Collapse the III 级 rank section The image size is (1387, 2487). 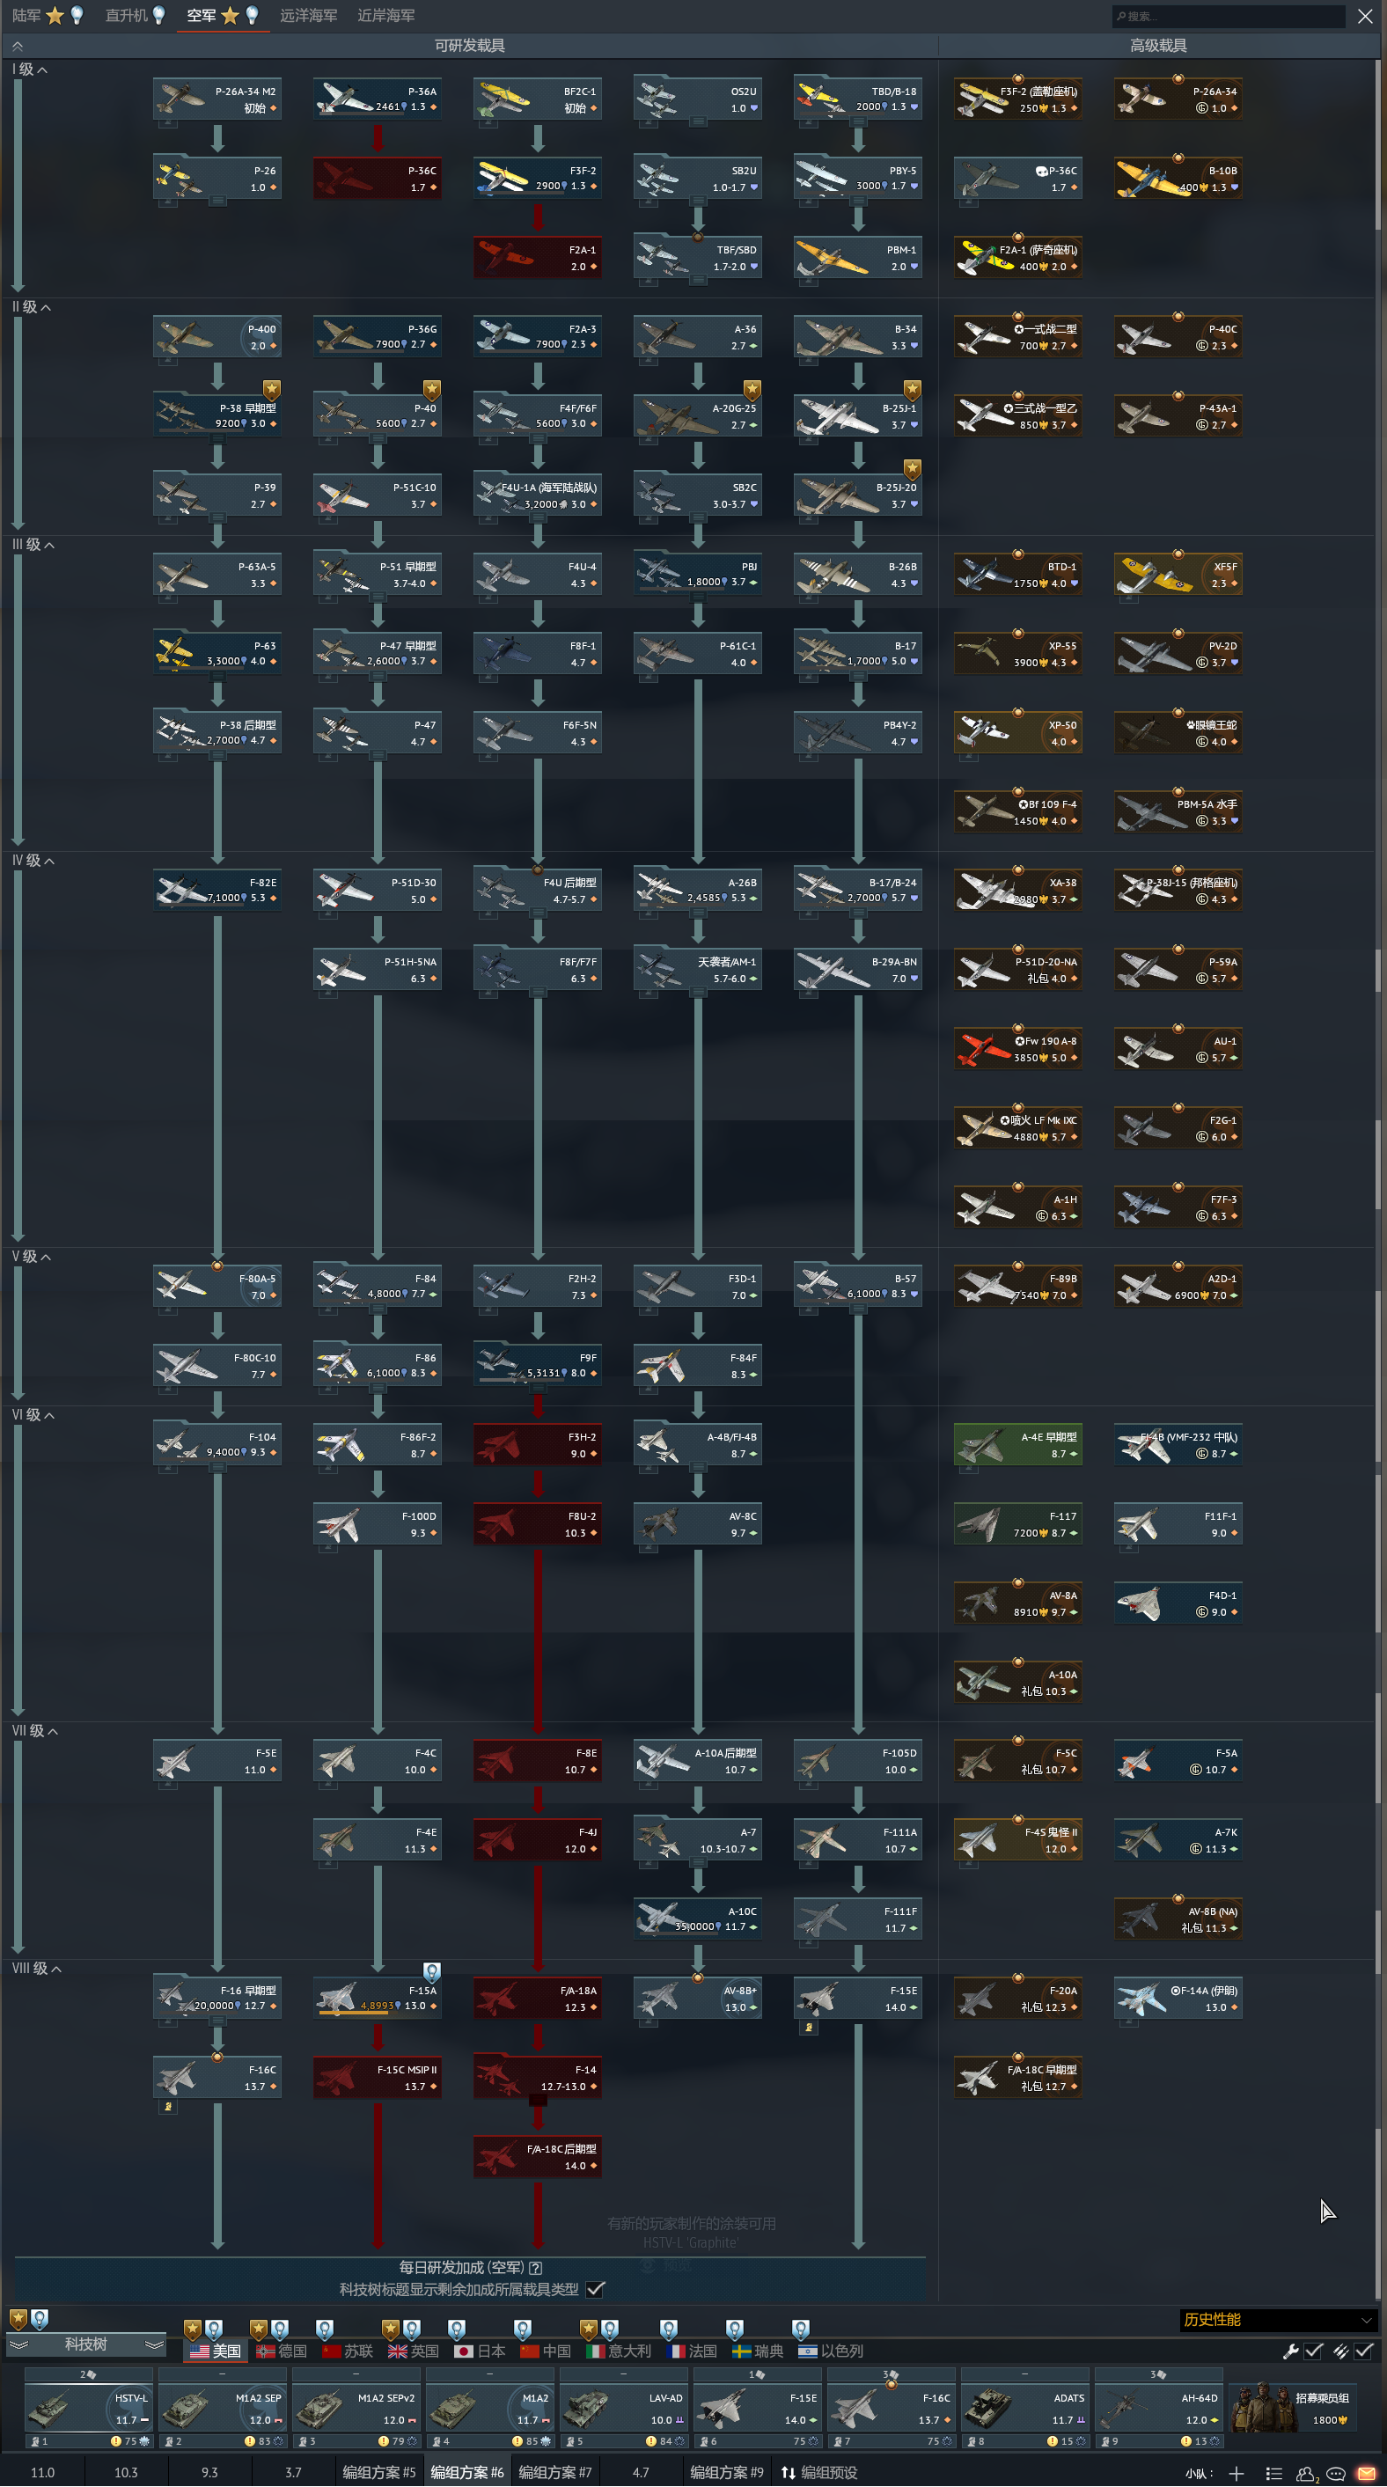point(33,545)
